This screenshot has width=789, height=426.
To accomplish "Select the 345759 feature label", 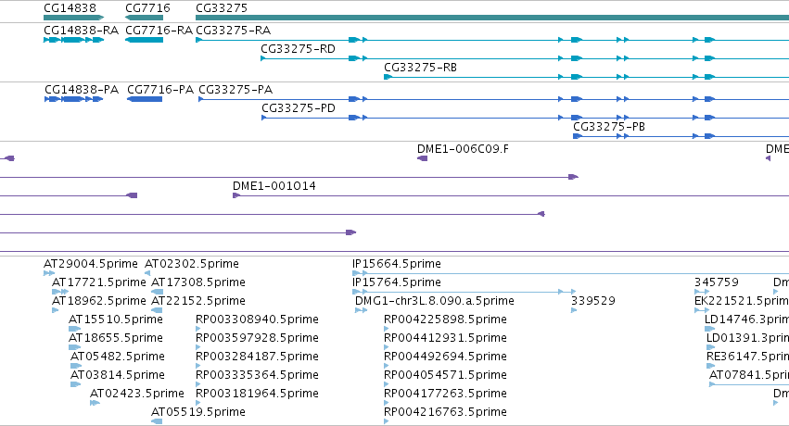I will point(717,282).
